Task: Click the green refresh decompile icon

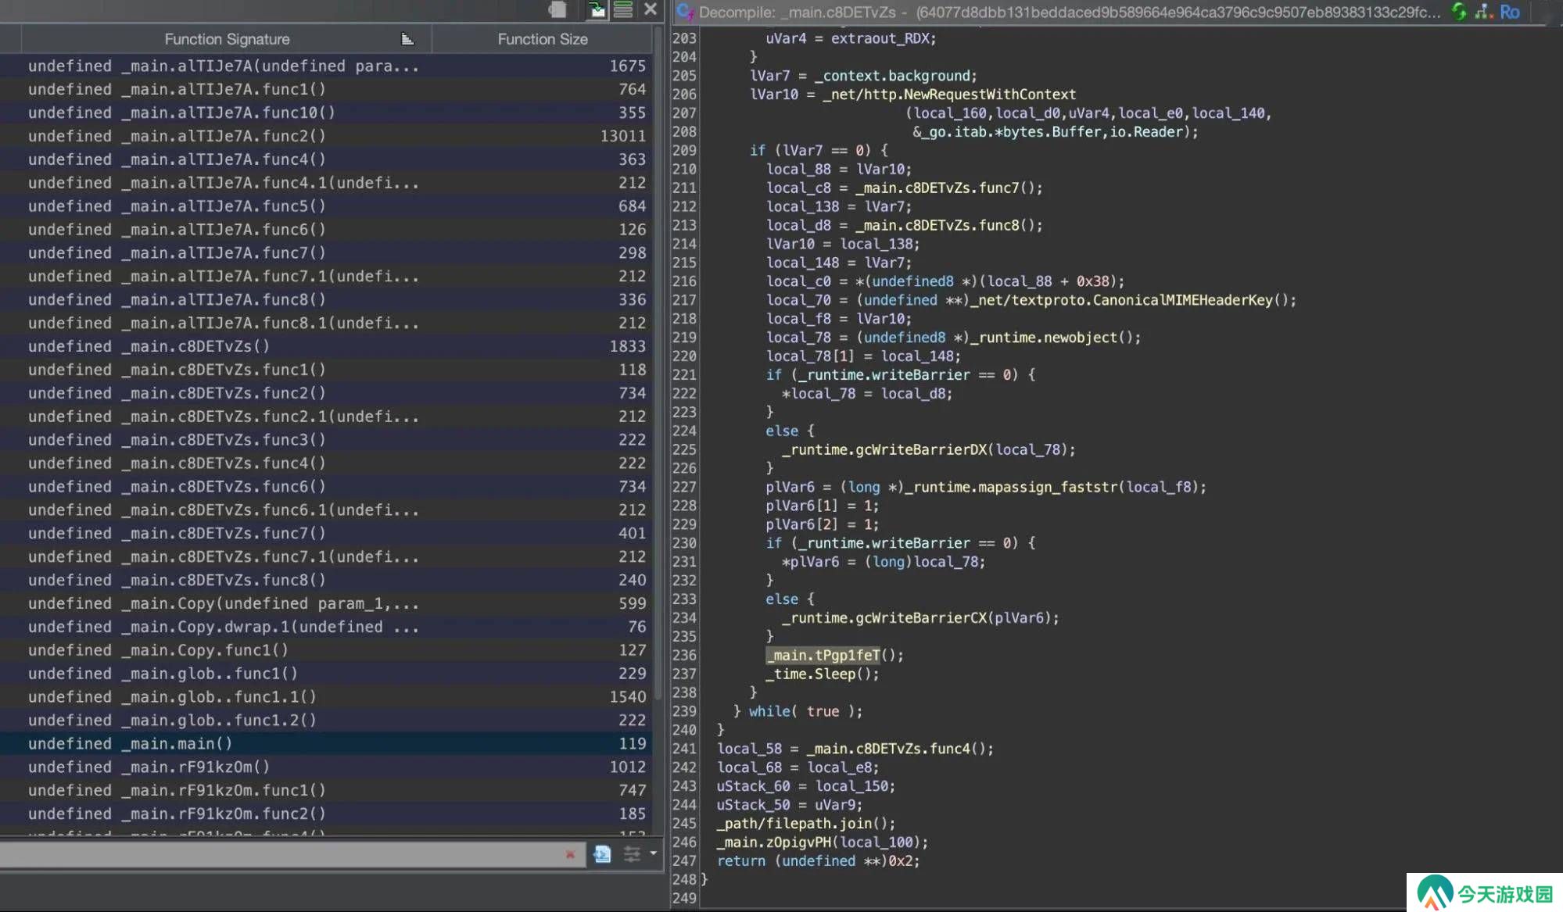Action: (1459, 12)
